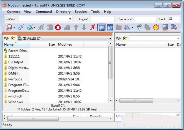The height and width of the screenshot is (130, 184).
Task: Select the windmdll folder
Action: tap(13, 96)
